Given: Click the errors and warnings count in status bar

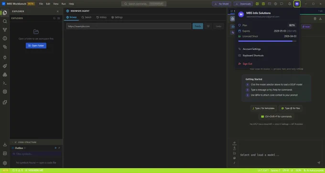Looking at the screenshot, I should pos(18,171).
